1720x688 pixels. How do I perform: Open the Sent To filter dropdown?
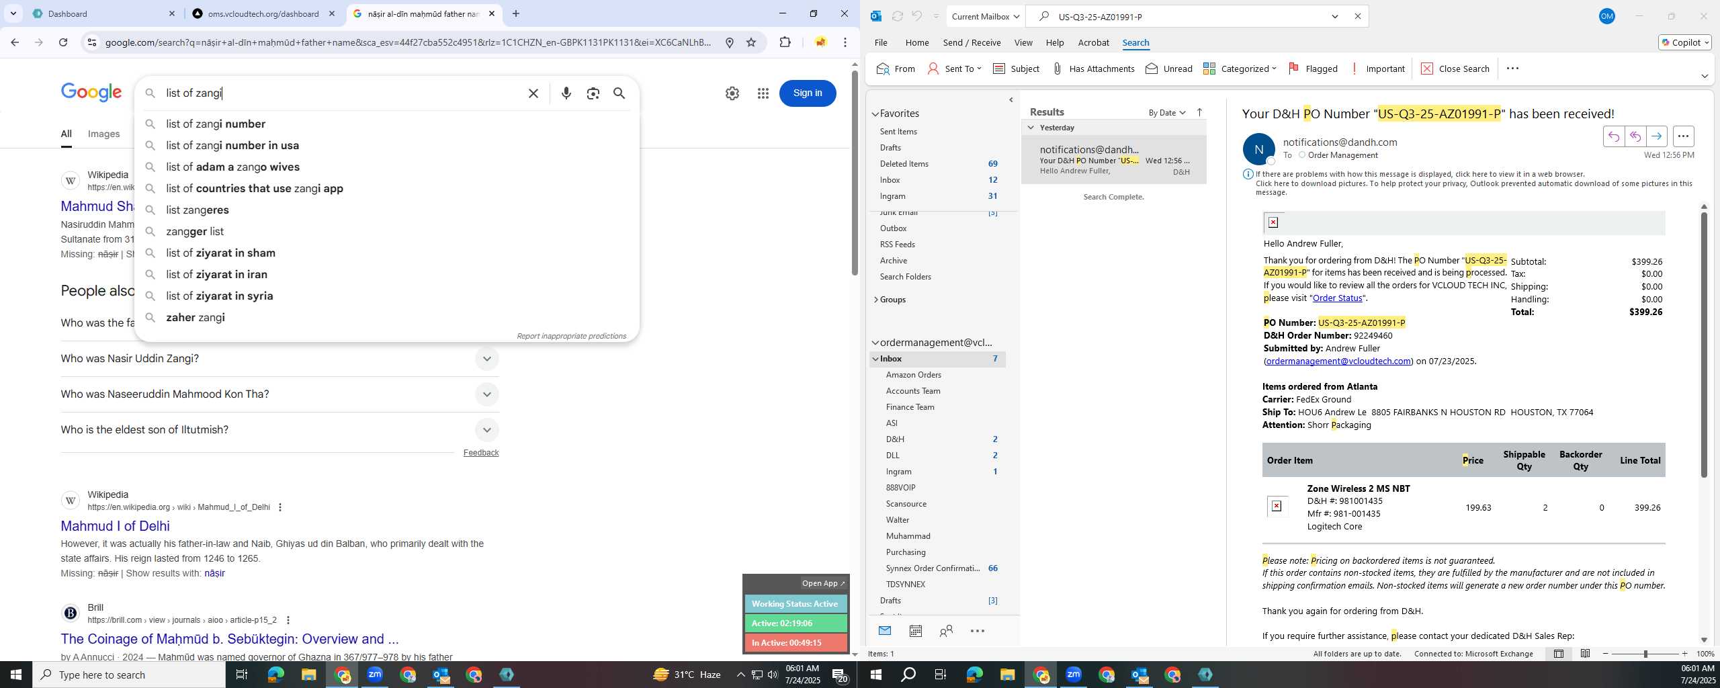pyautogui.click(x=954, y=69)
